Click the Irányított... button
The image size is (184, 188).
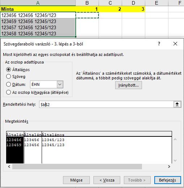[129, 85]
